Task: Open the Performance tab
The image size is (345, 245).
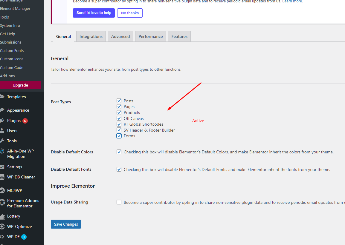Action: pos(150,36)
